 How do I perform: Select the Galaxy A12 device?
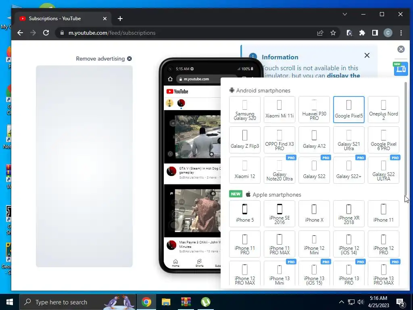coord(314,140)
